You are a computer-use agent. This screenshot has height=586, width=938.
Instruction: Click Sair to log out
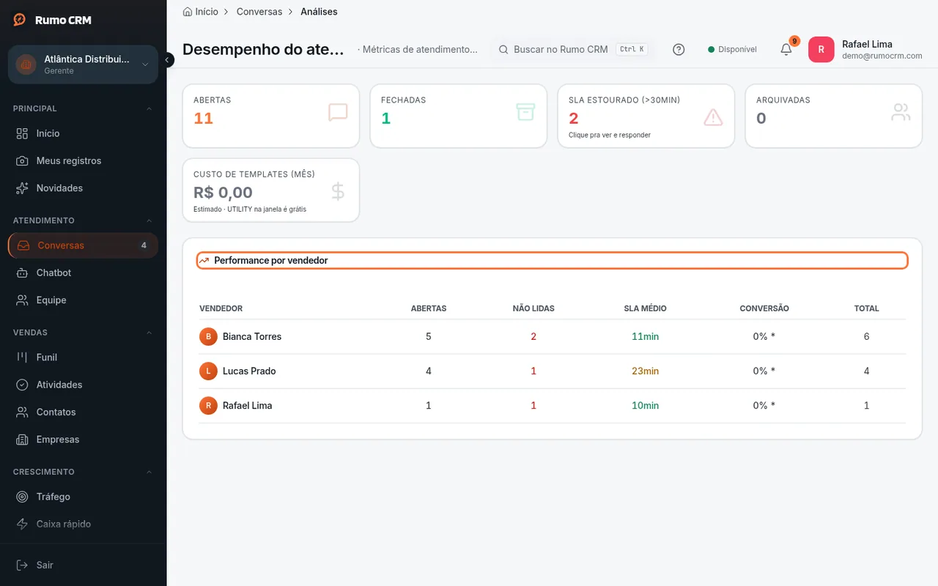[83, 565]
